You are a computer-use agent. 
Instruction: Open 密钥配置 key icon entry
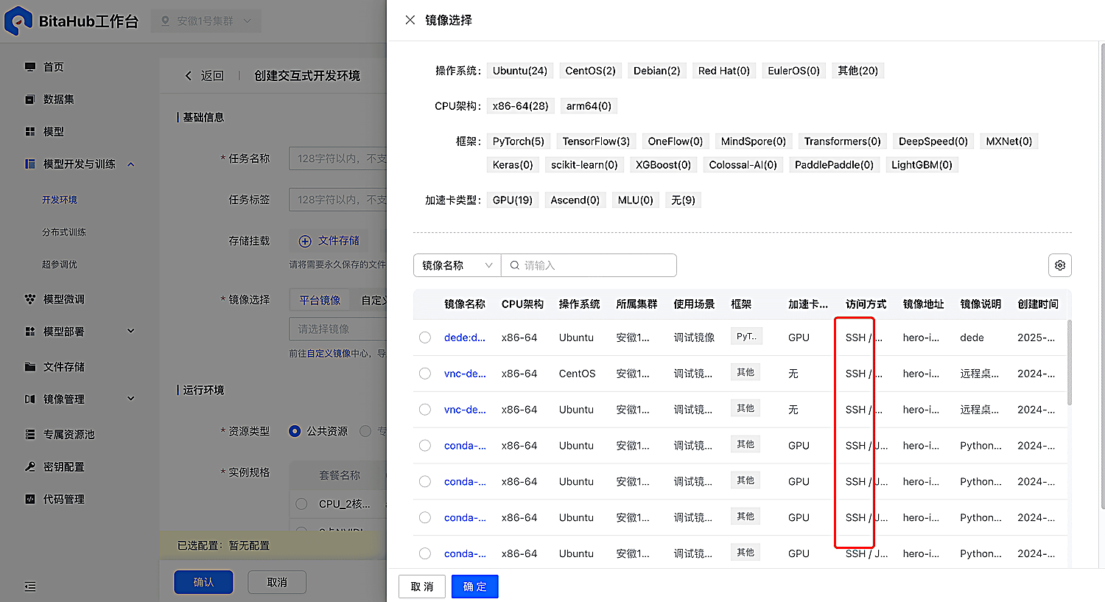click(30, 467)
